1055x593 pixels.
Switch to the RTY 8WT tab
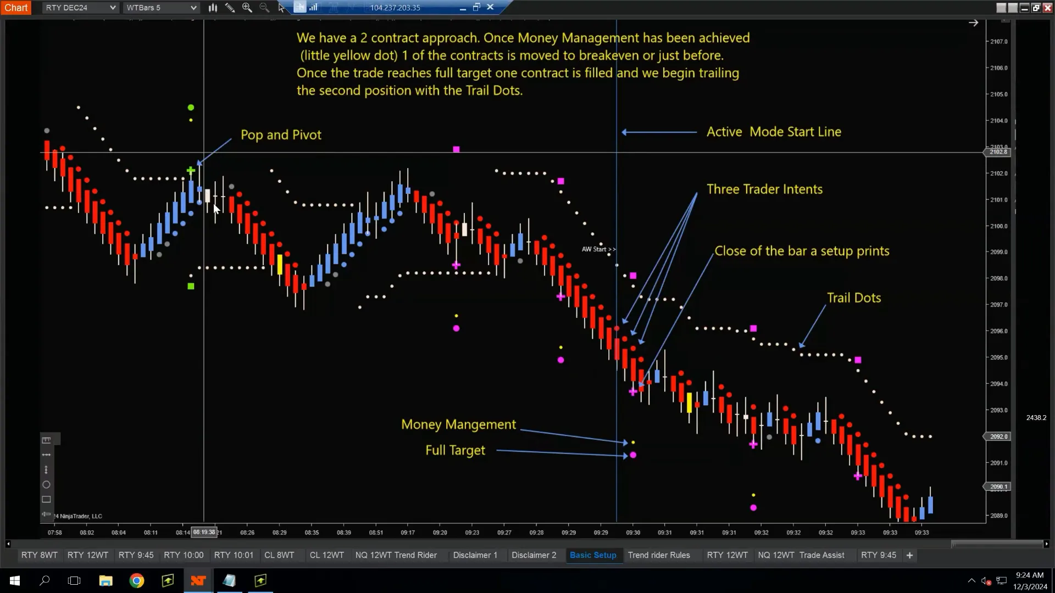[40, 555]
